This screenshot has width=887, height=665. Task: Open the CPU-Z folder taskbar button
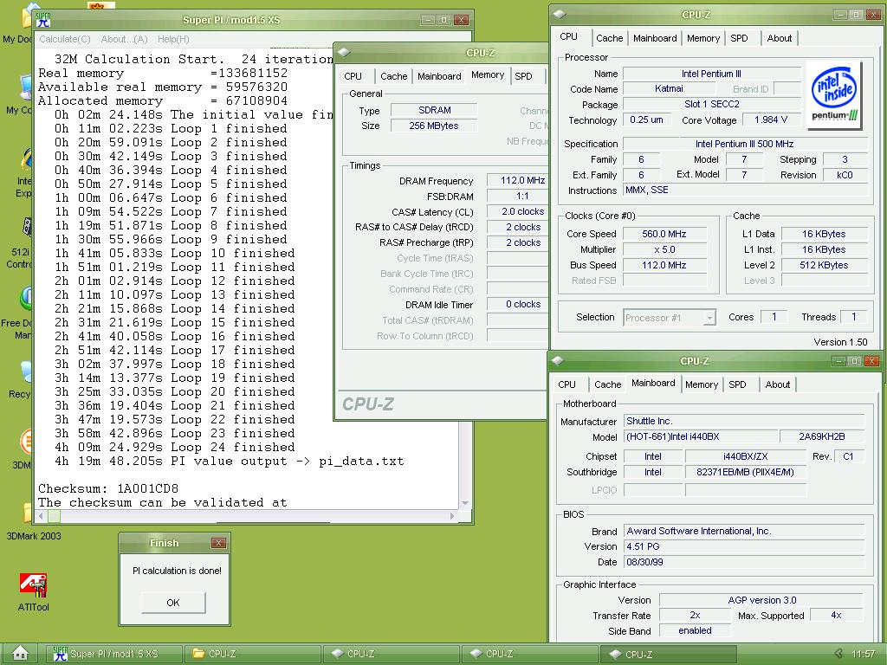(253, 654)
